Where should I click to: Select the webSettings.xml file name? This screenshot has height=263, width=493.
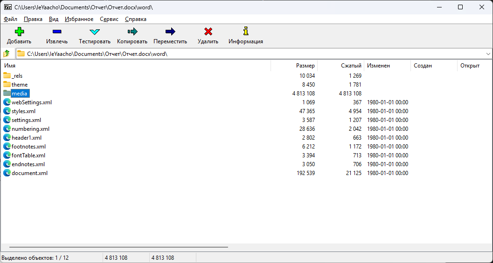pyautogui.click(x=32, y=102)
